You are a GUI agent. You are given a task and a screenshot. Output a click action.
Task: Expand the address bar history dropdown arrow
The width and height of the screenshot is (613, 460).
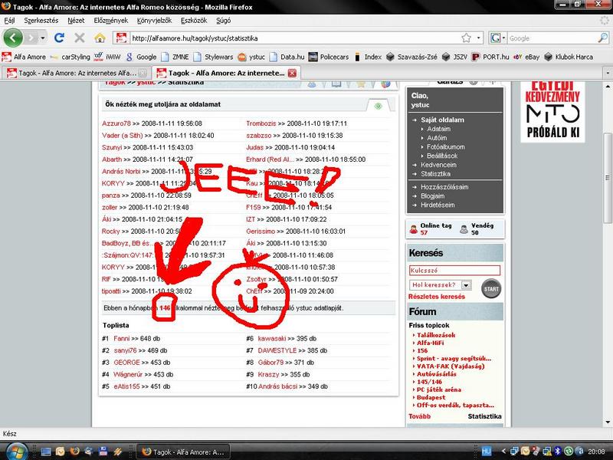click(479, 38)
